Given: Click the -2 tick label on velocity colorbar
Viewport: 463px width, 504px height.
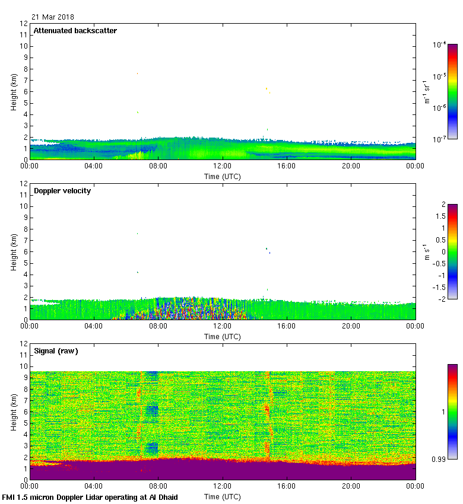Looking at the screenshot, I should [x=442, y=299].
